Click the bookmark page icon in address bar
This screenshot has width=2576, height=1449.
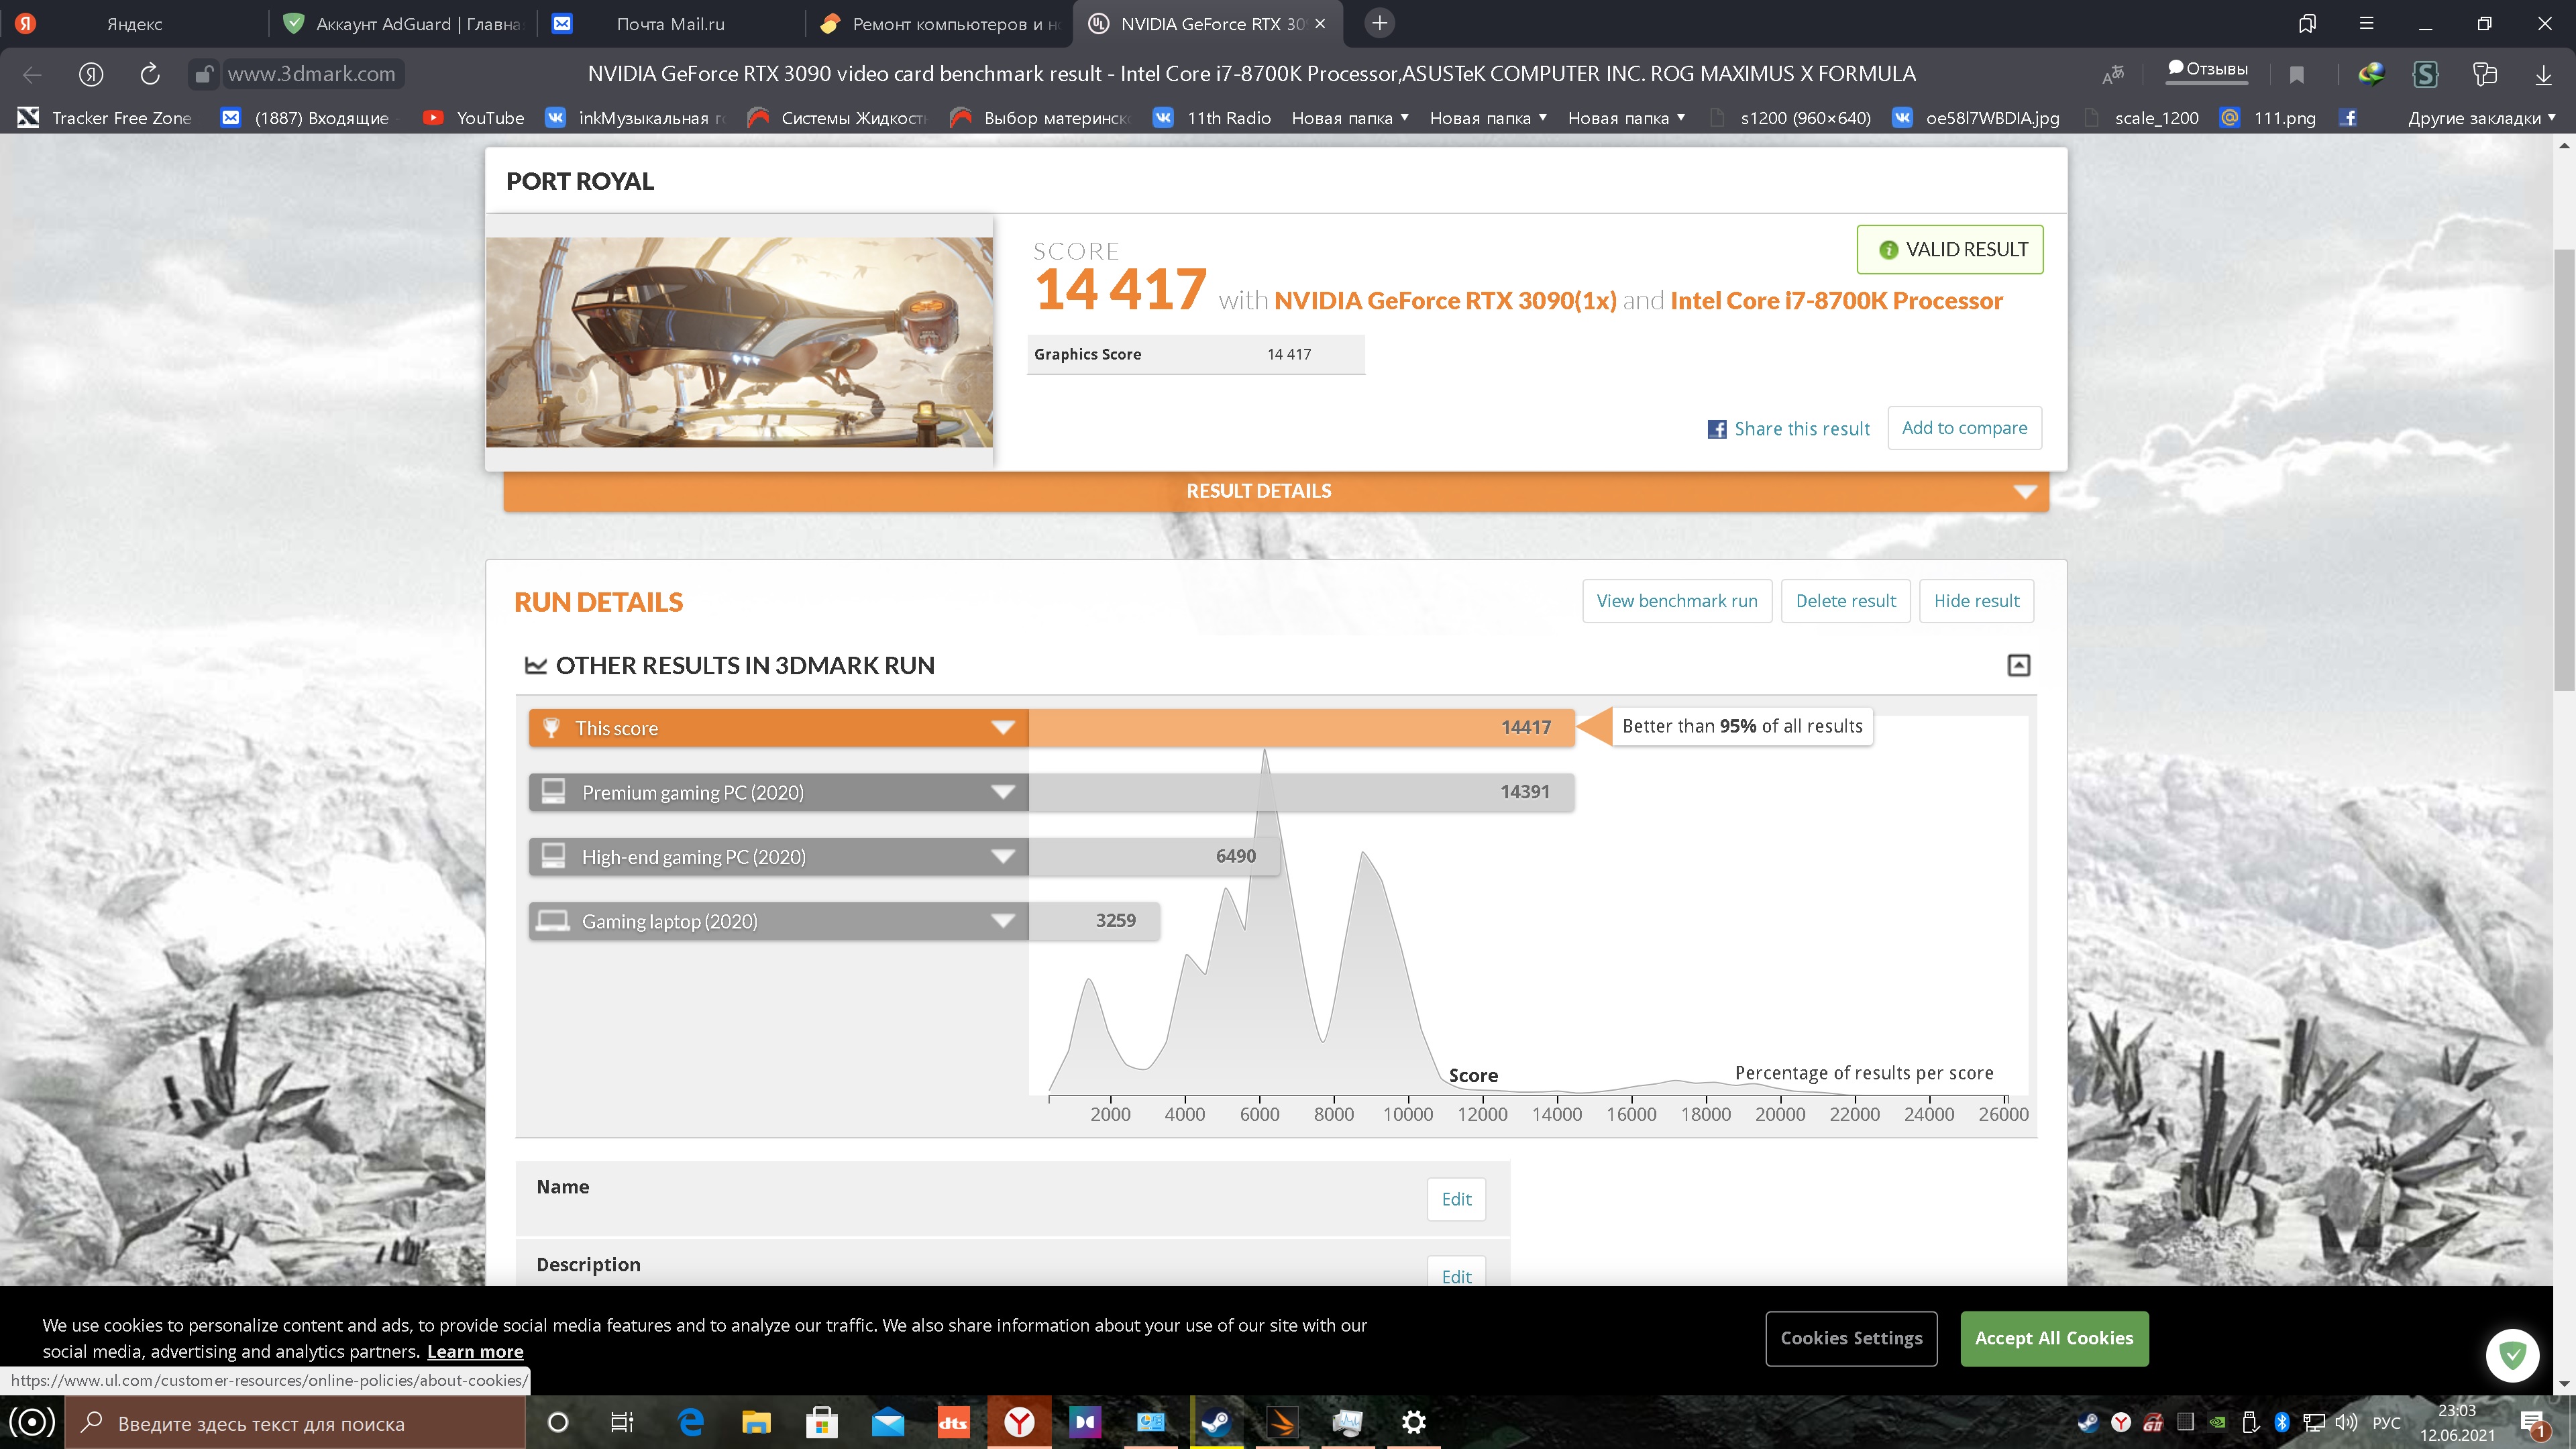point(2297,74)
